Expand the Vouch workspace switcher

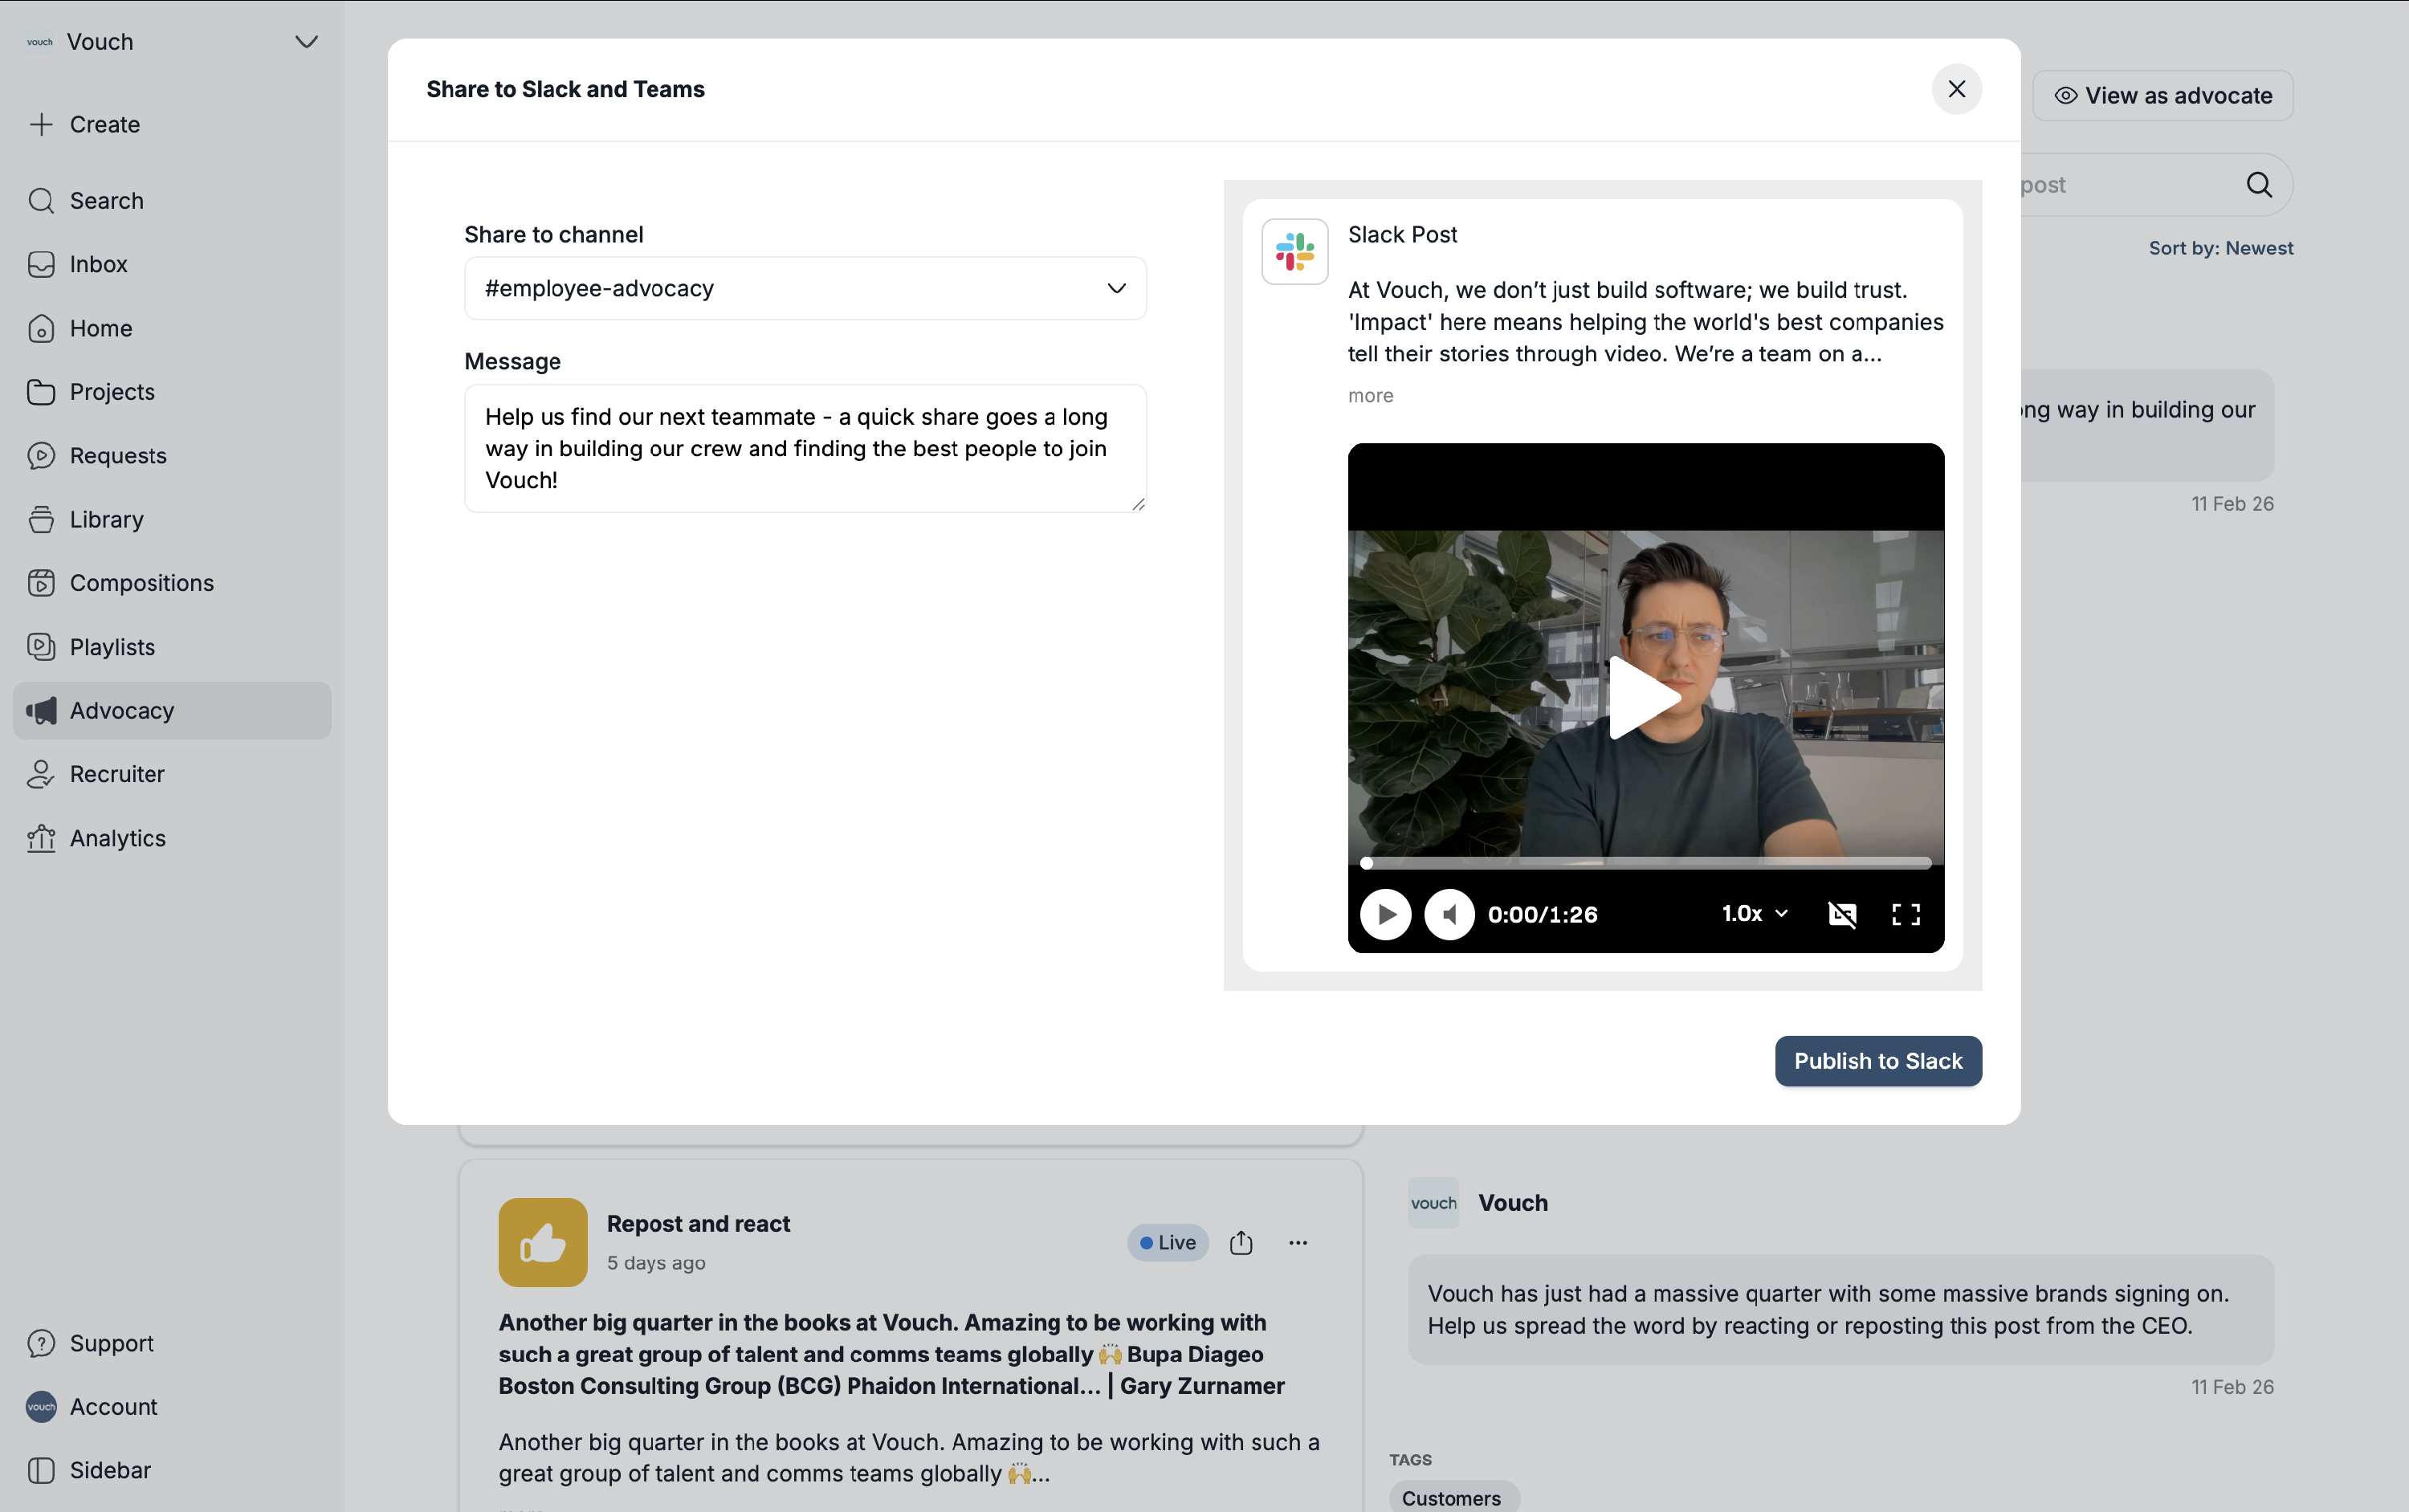point(306,42)
